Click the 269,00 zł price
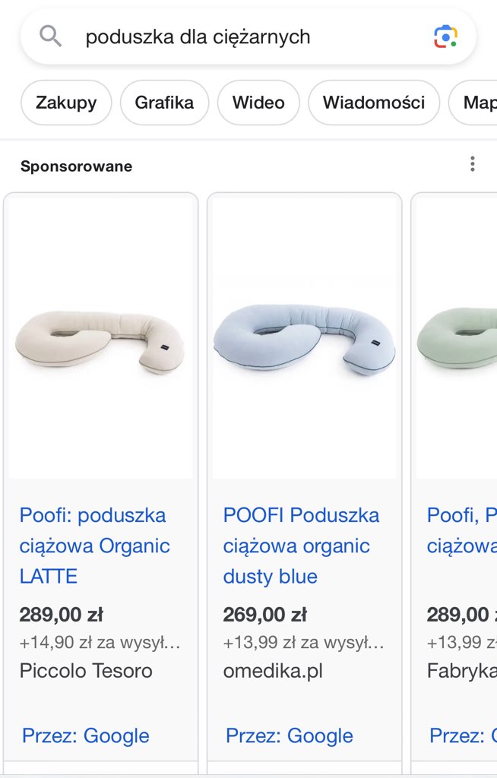 pos(264,615)
